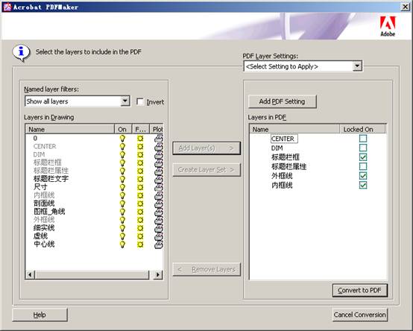Viewport: 413px width, 331px height.
Task: Click the On column header
Action: pyautogui.click(x=123, y=129)
